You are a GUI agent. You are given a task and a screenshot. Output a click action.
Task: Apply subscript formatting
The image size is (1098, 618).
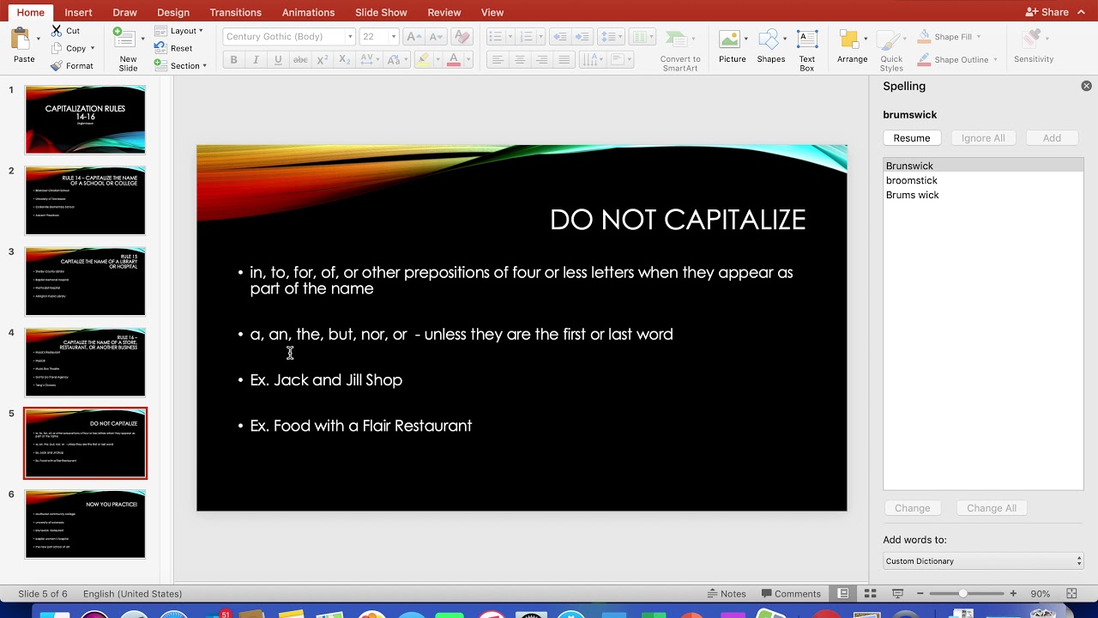(345, 60)
